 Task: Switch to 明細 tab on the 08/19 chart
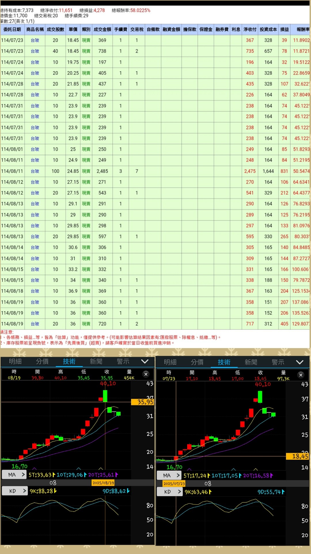tap(15, 361)
